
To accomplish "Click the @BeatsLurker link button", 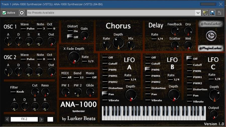I will coord(211,24).
